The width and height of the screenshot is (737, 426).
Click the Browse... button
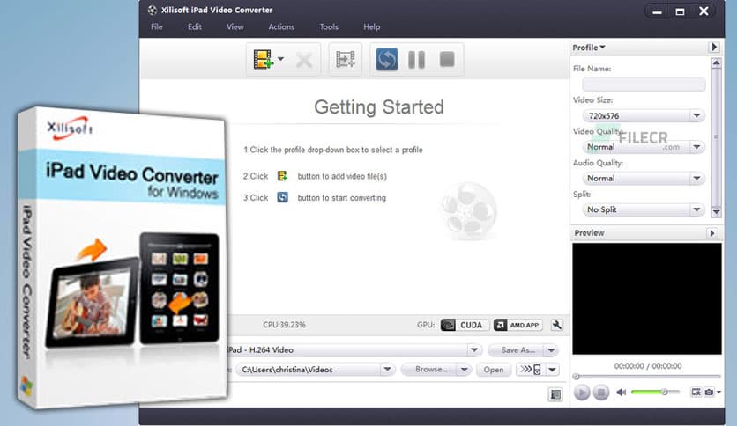click(x=429, y=370)
